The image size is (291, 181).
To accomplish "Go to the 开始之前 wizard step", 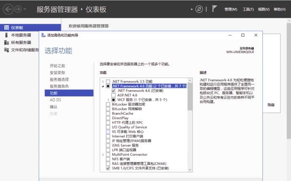I will click(57, 66).
